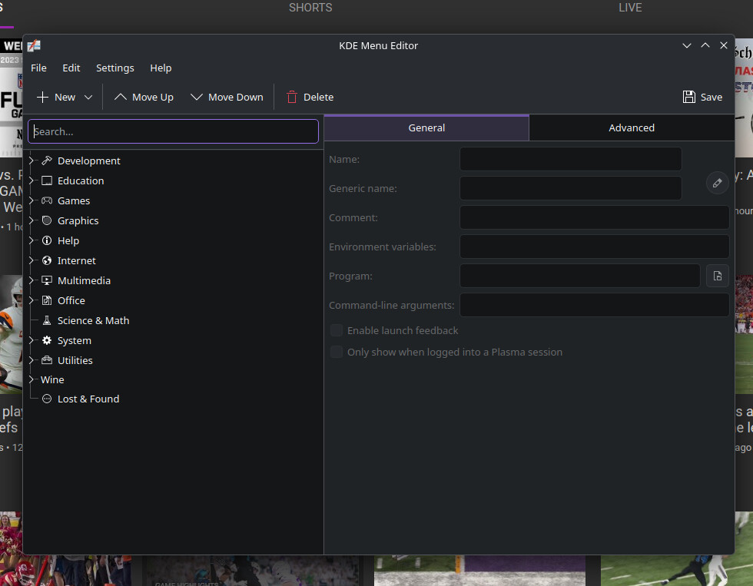Click the browse file icon beside Program

click(x=717, y=276)
